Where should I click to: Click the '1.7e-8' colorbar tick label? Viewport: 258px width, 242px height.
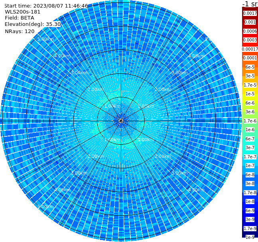pos(250,193)
